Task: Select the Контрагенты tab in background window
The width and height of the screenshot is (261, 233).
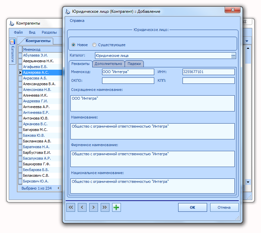Action: pyautogui.click(x=38, y=41)
